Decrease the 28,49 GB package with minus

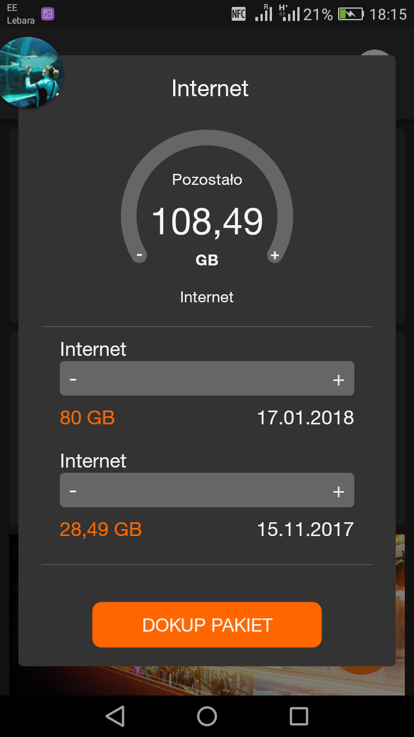click(x=72, y=490)
